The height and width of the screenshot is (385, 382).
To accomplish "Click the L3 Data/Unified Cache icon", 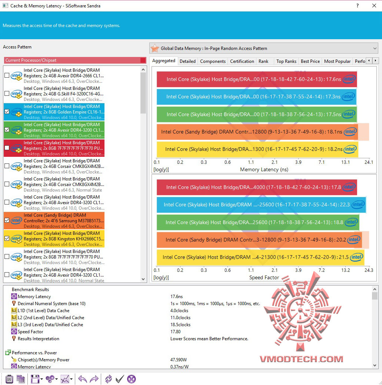I will point(14,324).
